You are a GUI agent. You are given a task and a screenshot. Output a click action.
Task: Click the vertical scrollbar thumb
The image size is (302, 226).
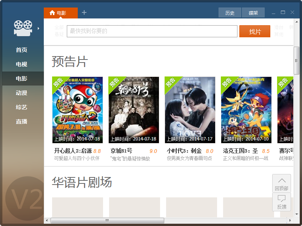[296, 61]
